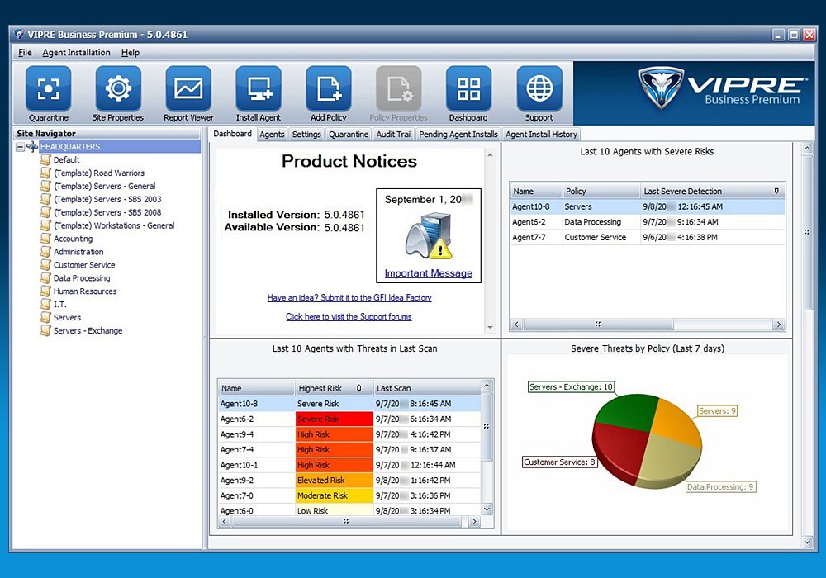Select Agent7-0 Moderate Risk row
The image size is (826, 578).
(x=349, y=495)
